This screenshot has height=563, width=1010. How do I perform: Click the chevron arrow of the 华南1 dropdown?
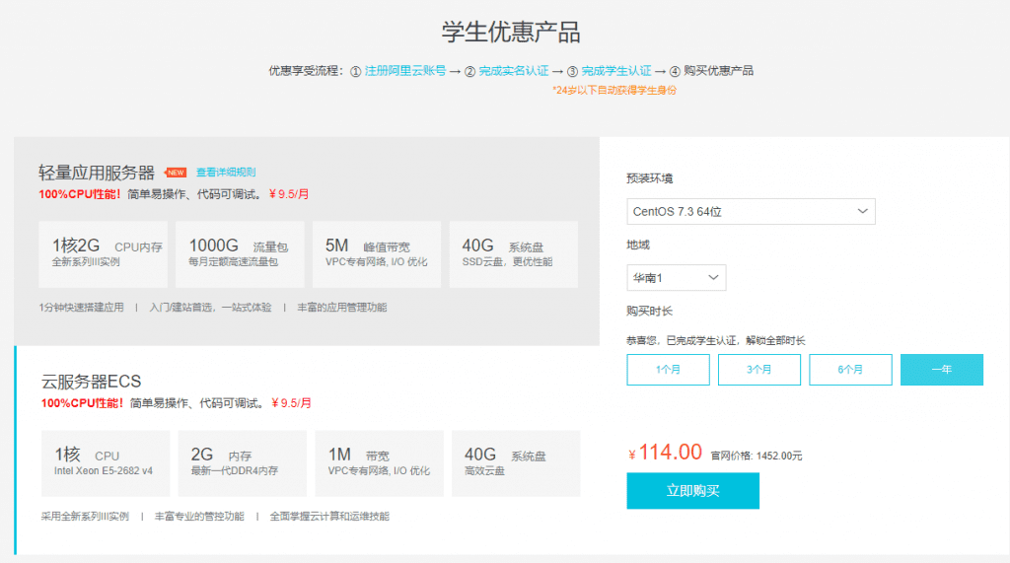(x=713, y=278)
